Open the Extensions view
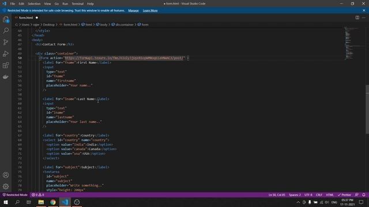Image resolution: width=369 pixels, height=207 pixels. pyautogui.click(x=6, y=65)
